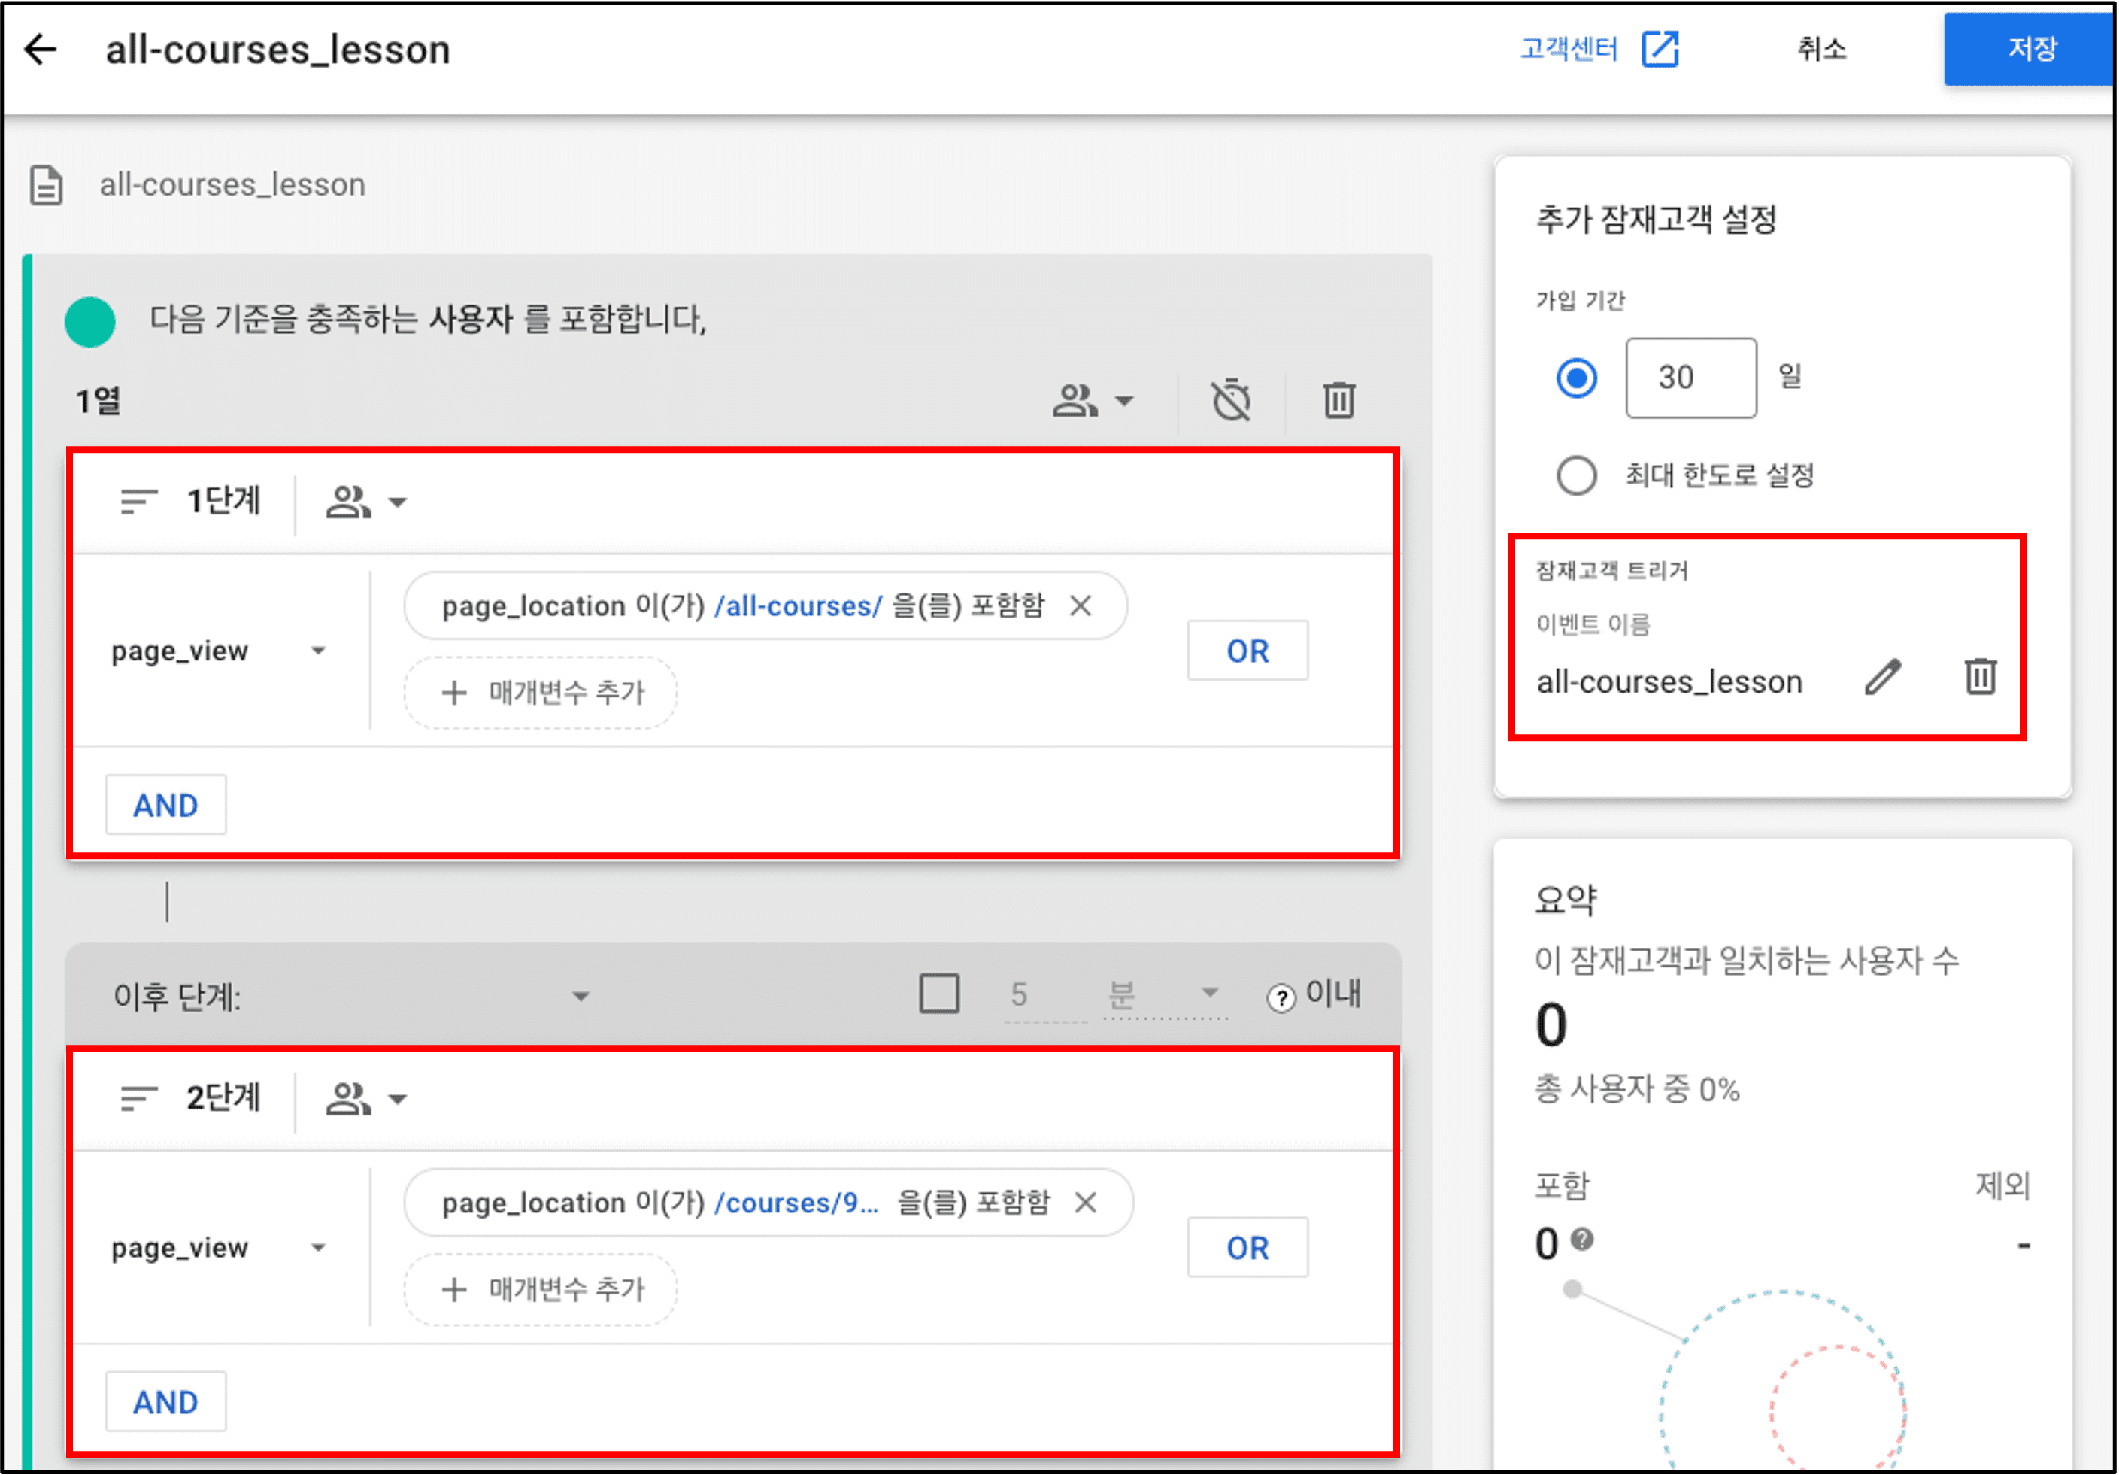Add a parameter with 매개변수 추가 in 1단계
The width and height of the screenshot is (2119, 1475).
pos(541,692)
